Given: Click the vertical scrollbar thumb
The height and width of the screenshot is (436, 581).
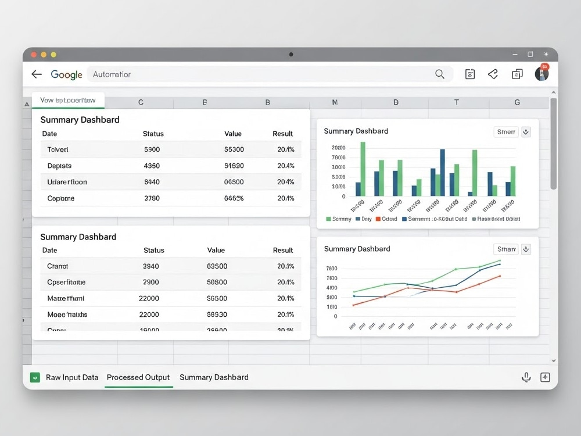Looking at the screenshot, I should [554, 144].
